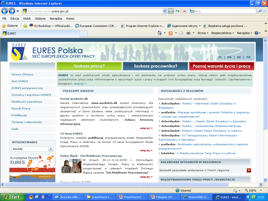This screenshot has width=268, height=201.
Task: Click the Windows Start button
Action: (x=13, y=197)
